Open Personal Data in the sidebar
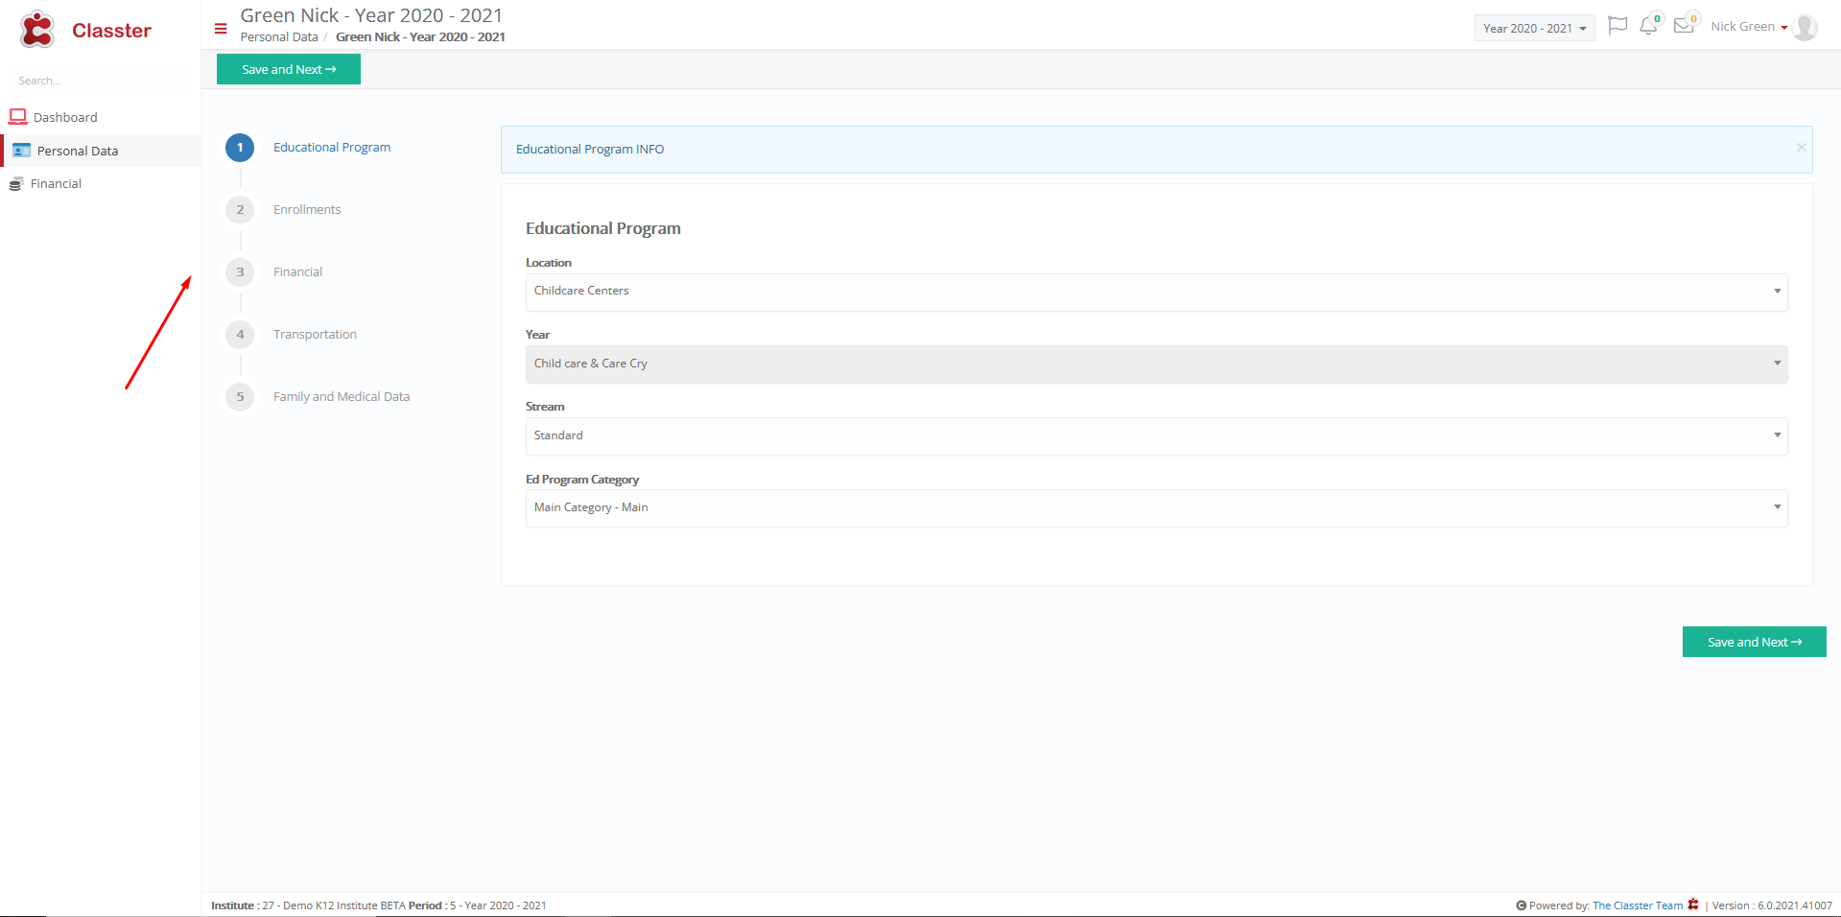1841x917 pixels. 78,151
